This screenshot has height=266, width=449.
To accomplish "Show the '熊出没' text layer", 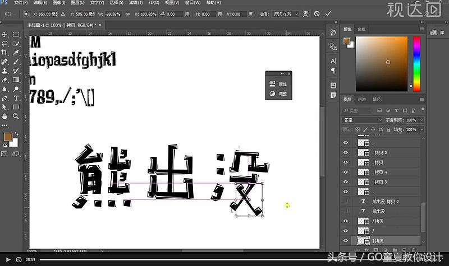I will (x=346, y=211).
